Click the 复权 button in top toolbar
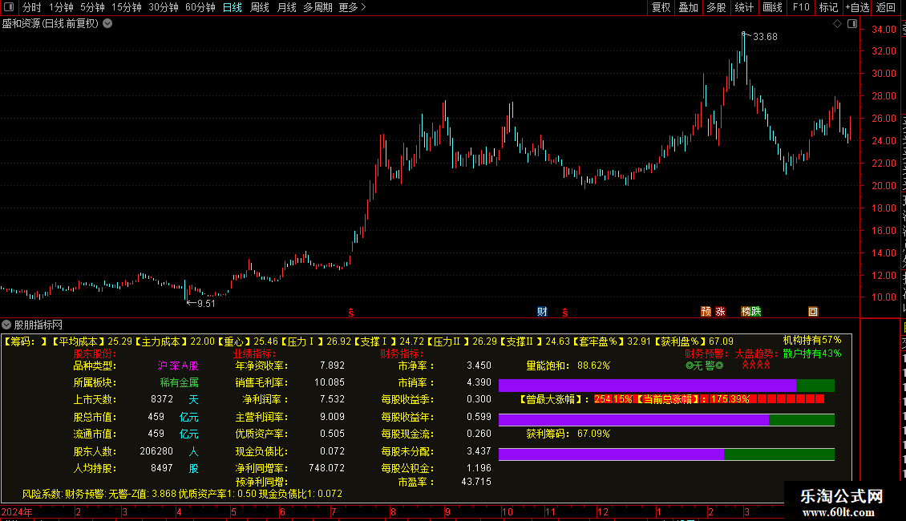Image resolution: width=906 pixels, height=521 pixels. pos(661,7)
